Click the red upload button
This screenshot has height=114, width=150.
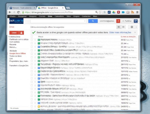(21, 33)
